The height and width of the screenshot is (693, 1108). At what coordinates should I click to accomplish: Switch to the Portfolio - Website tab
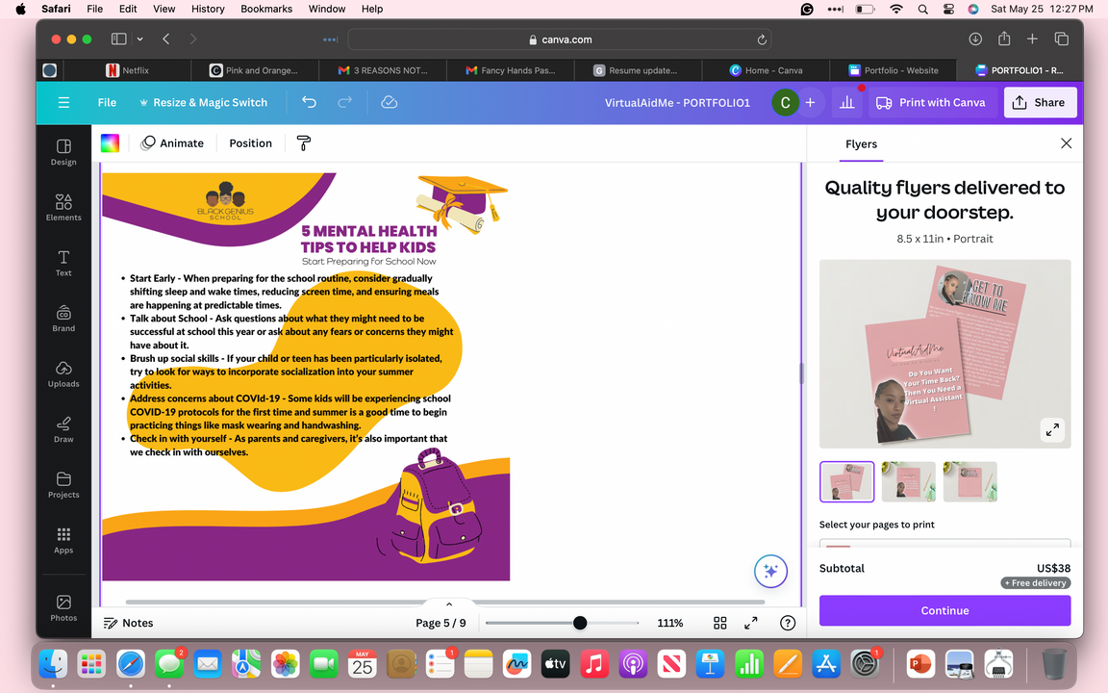[x=893, y=70]
